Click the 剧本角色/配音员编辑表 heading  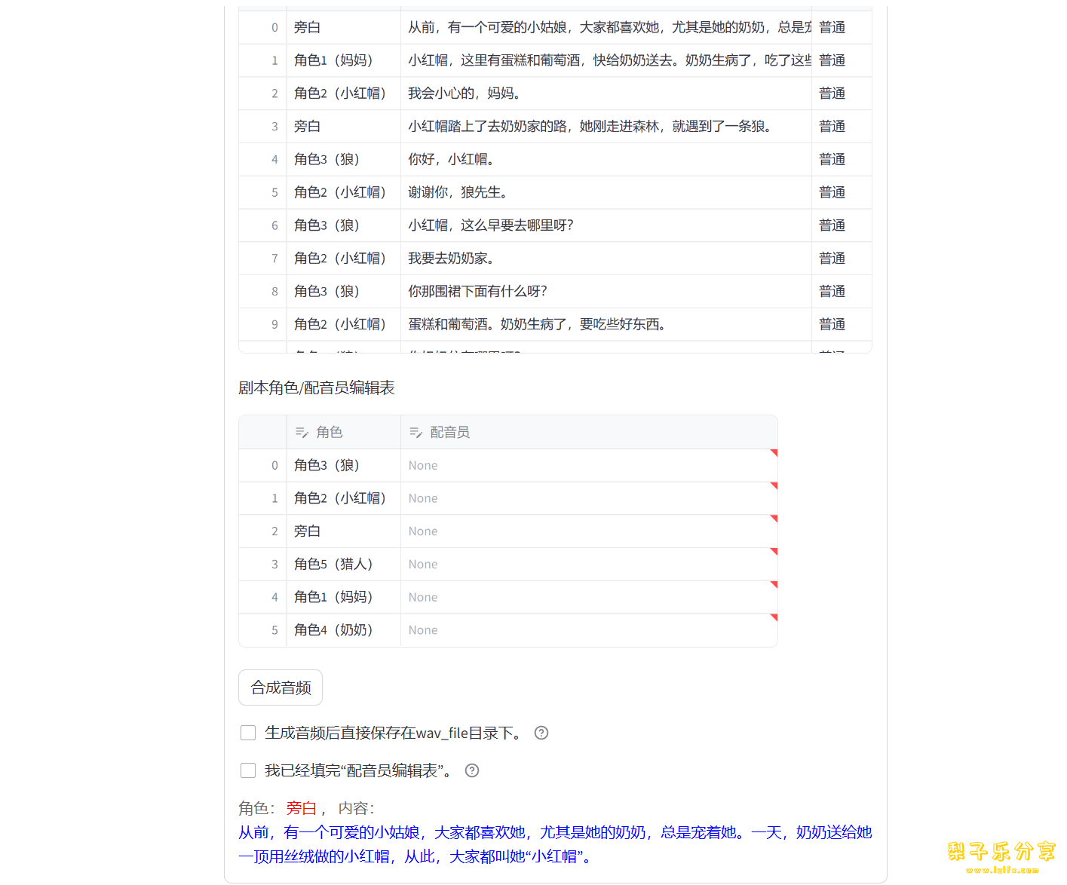coord(317,387)
